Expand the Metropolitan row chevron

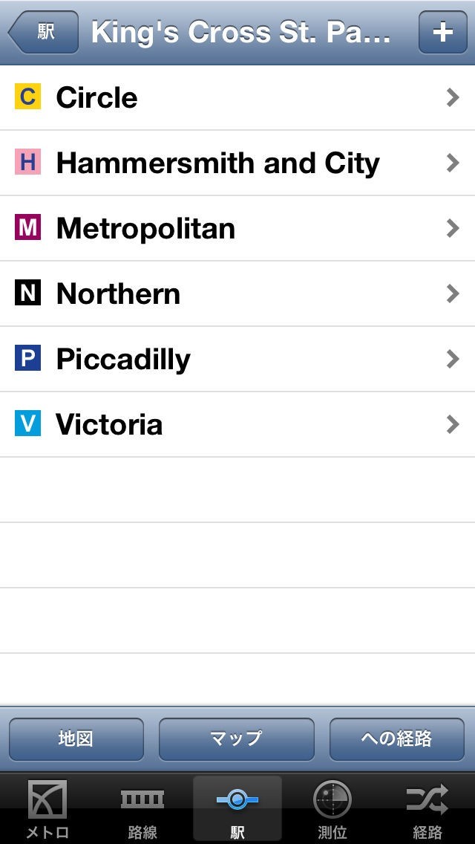pos(453,228)
